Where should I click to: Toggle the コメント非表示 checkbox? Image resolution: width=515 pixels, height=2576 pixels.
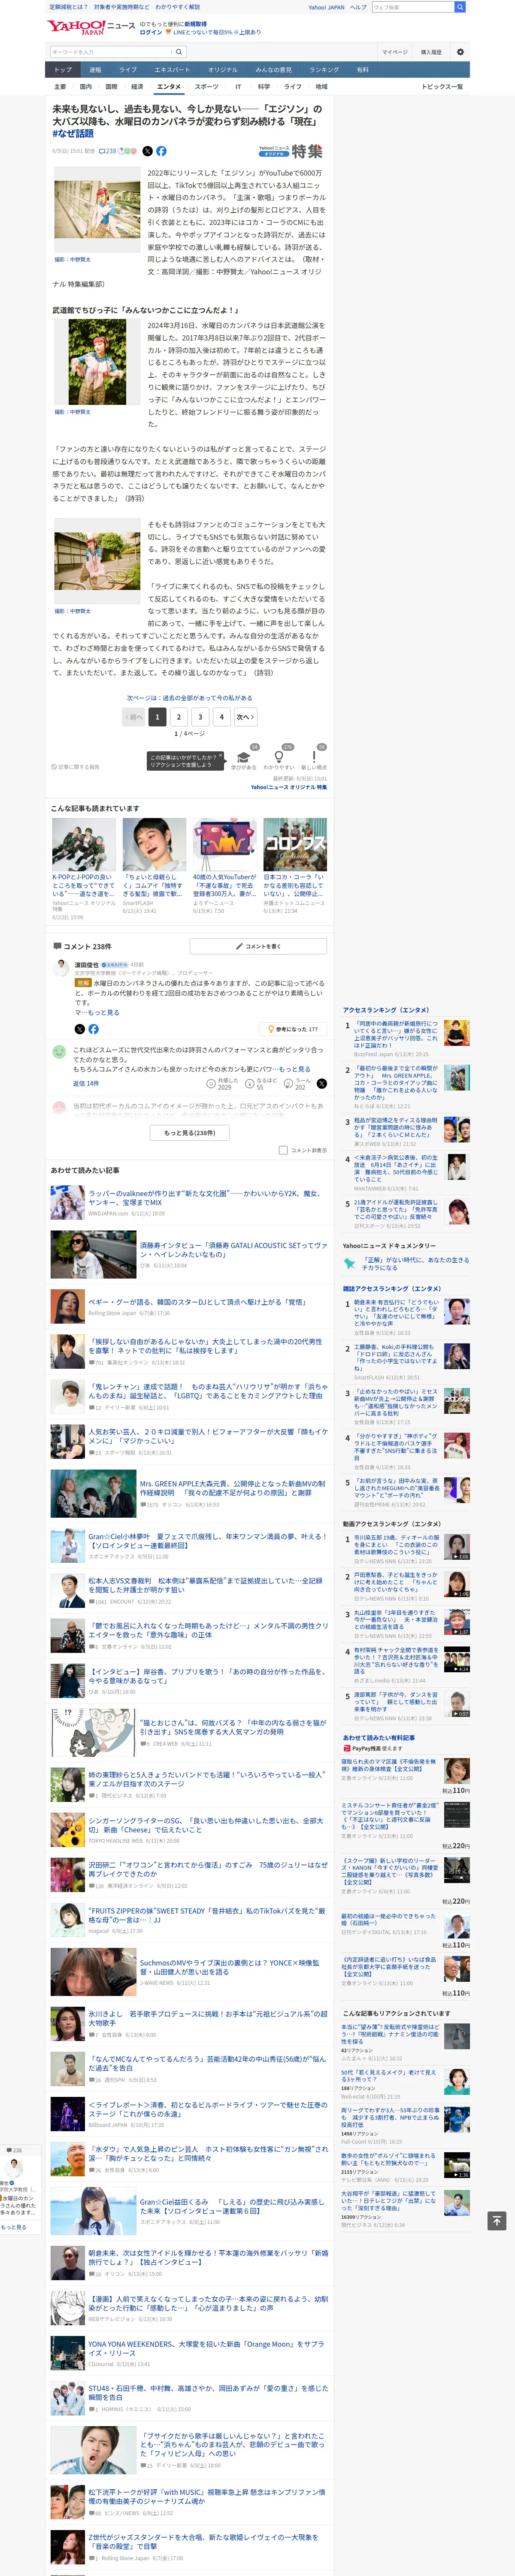coord(283,1150)
